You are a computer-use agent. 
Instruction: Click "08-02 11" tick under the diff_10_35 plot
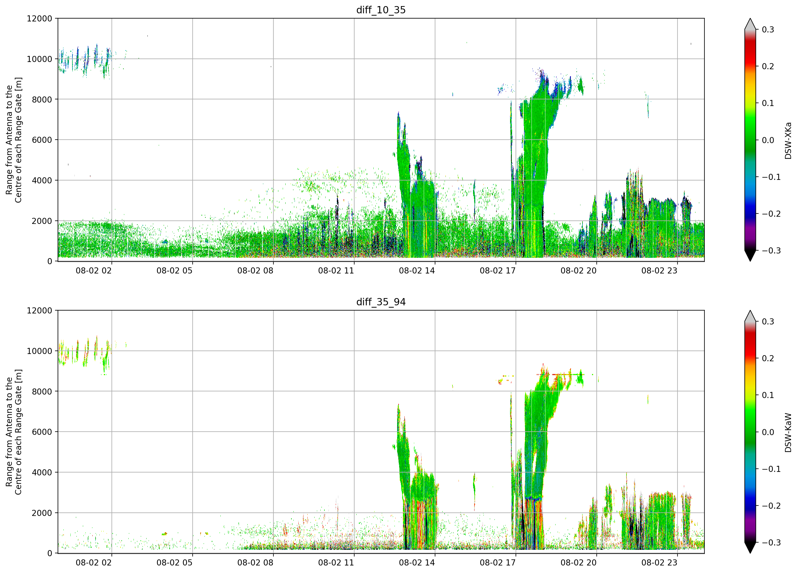(x=336, y=271)
